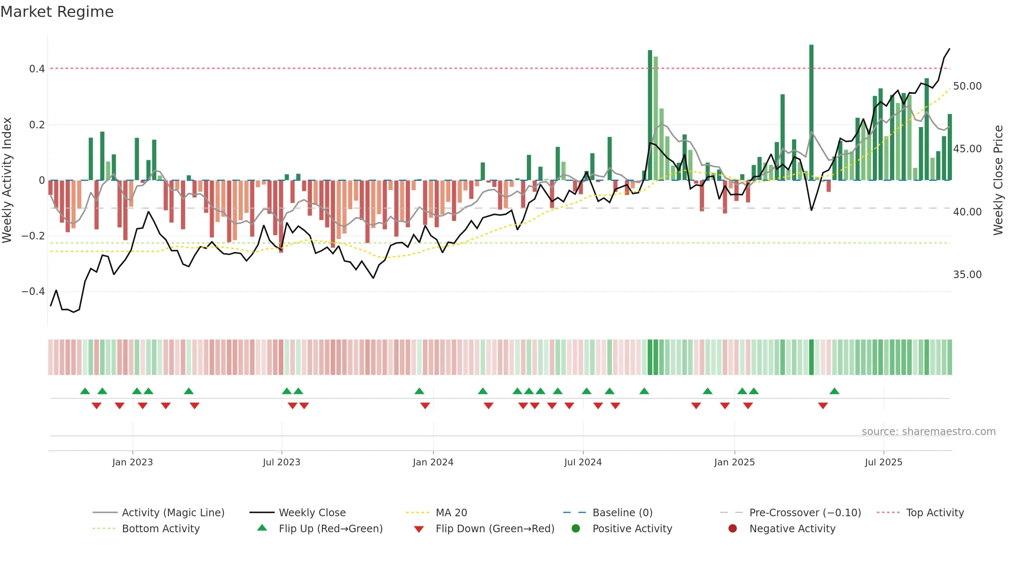Toggle the MA 20 legend entry

[x=436, y=512]
